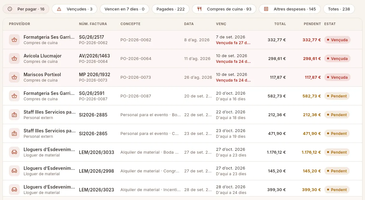This screenshot has width=365, height=200.
Task: Click total amount 145,20 € in black
Action: coord(277,171)
